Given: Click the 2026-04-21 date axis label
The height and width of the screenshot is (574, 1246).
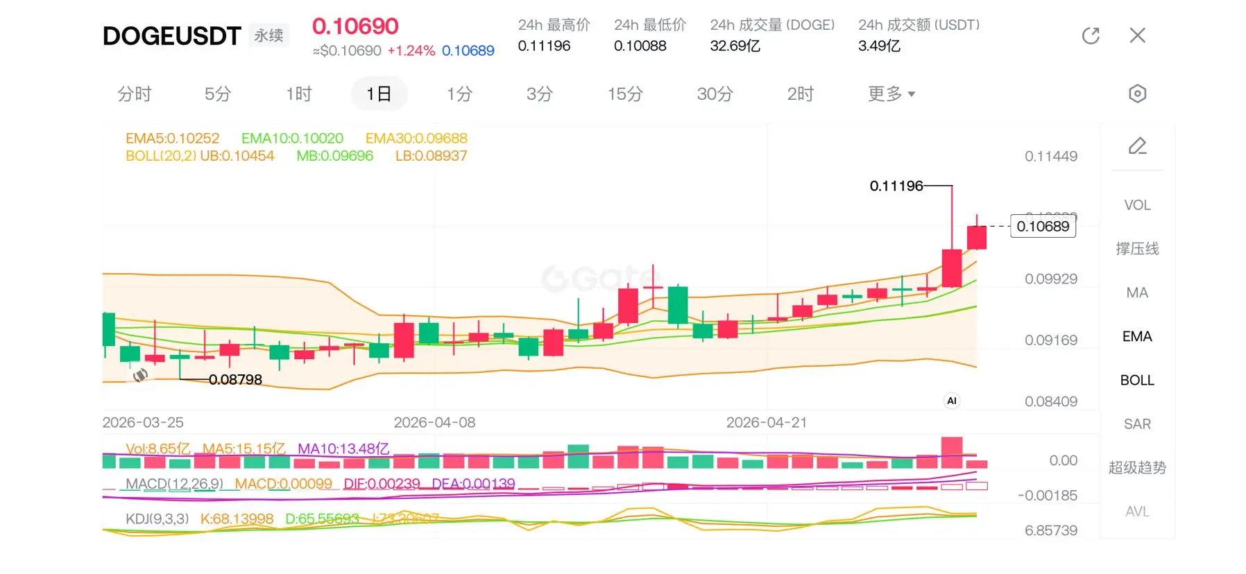Looking at the screenshot, I should [767, 422].
